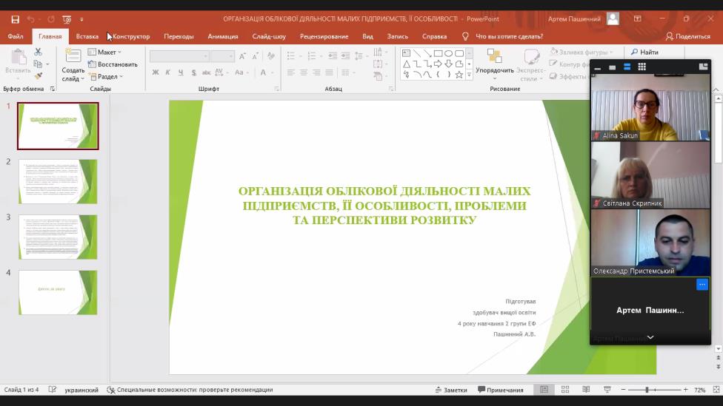This screenshot has width=723, height=406.
Task: Open the Slide Show (Слайд-шоу) tab
Action: 269,36
